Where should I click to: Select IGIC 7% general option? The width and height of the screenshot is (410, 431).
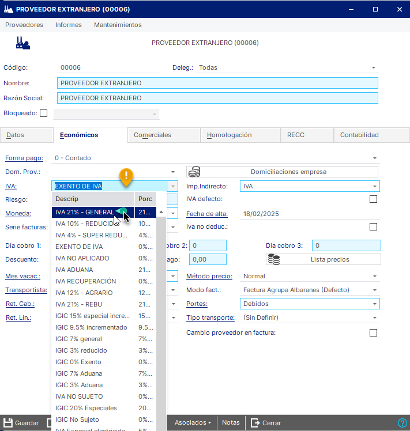click(104, 339)
